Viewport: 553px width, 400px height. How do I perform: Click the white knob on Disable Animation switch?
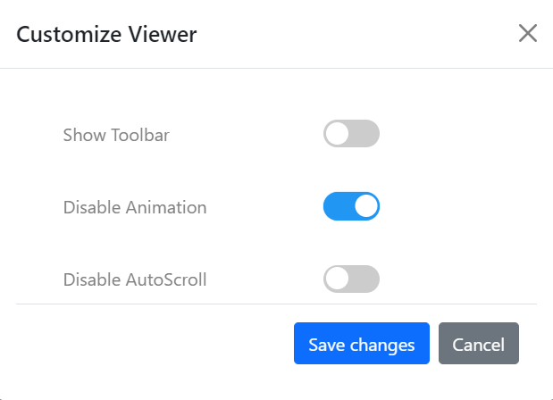coord(365,206)
